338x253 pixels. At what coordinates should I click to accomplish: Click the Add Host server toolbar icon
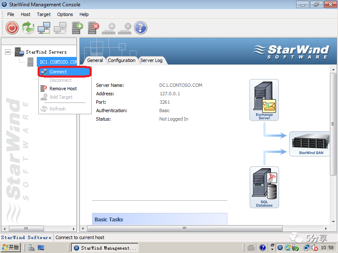point(78,28)
